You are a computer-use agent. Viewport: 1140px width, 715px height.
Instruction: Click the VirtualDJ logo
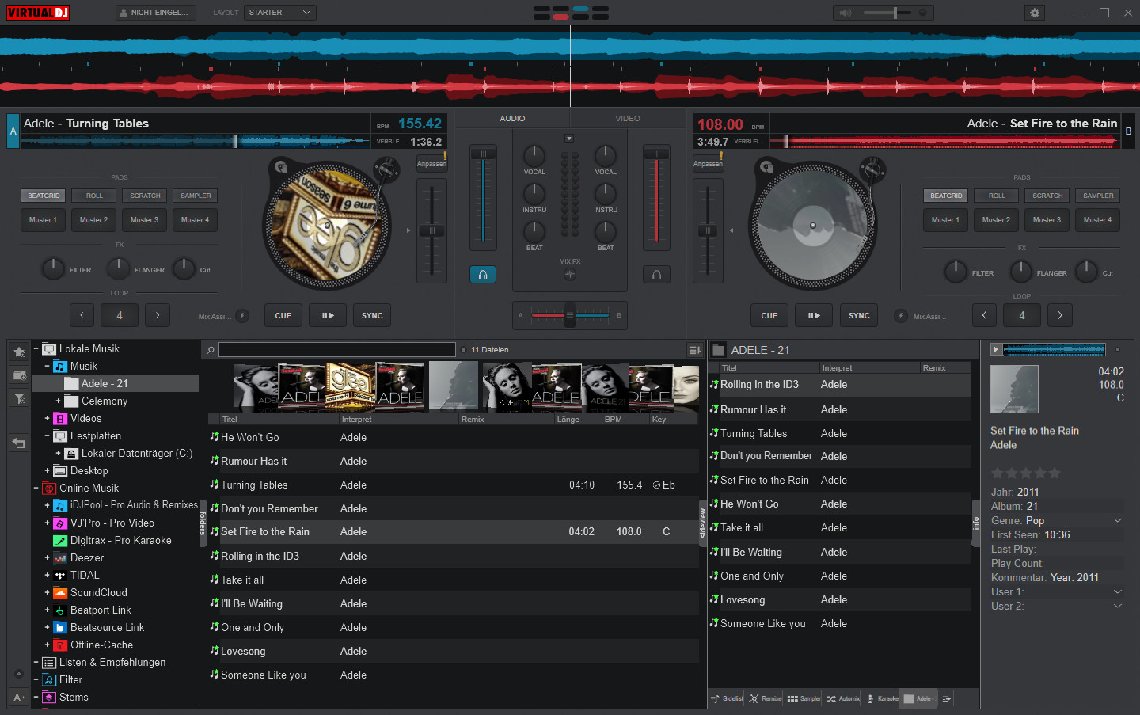click(37, 13)
